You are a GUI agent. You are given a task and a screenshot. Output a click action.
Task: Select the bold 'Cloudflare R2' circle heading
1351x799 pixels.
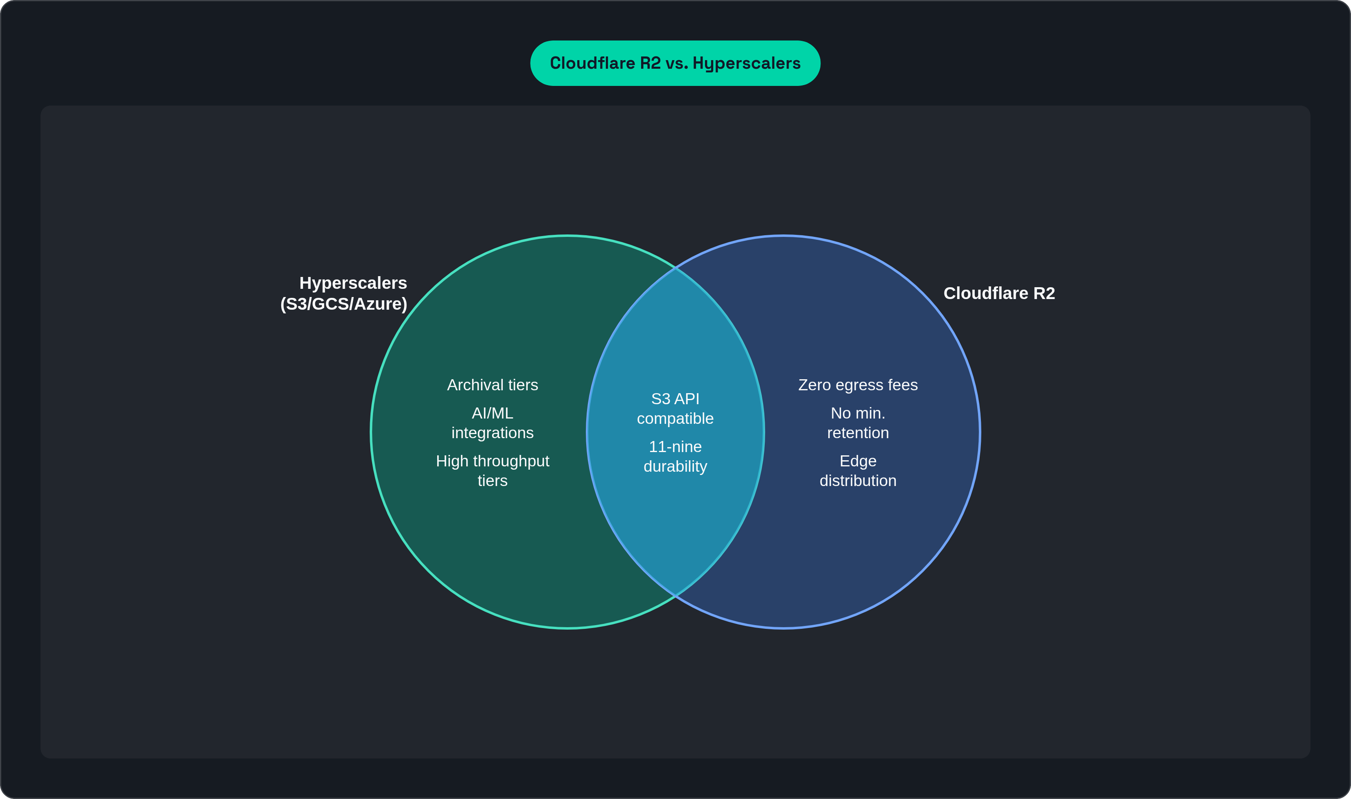(x=999, y=293)
